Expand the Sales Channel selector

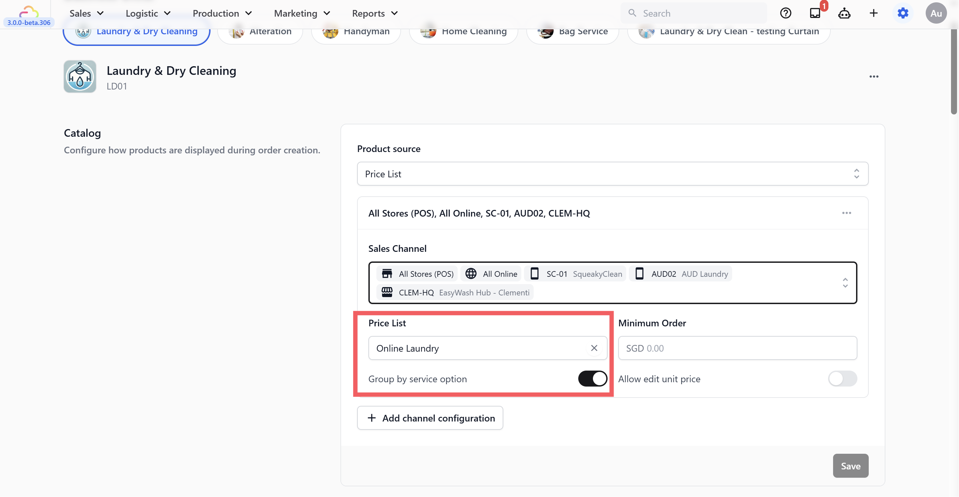click(x=845, y=283)
